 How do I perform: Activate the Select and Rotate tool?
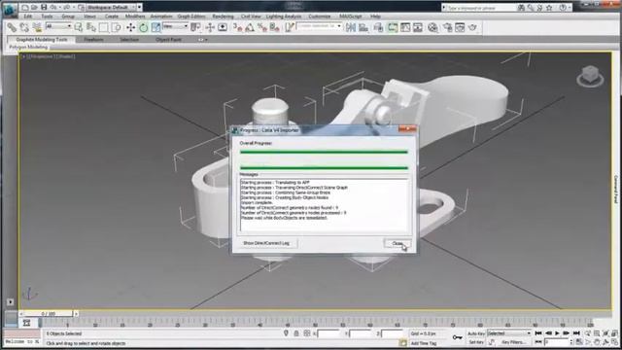tap(143, 27)
